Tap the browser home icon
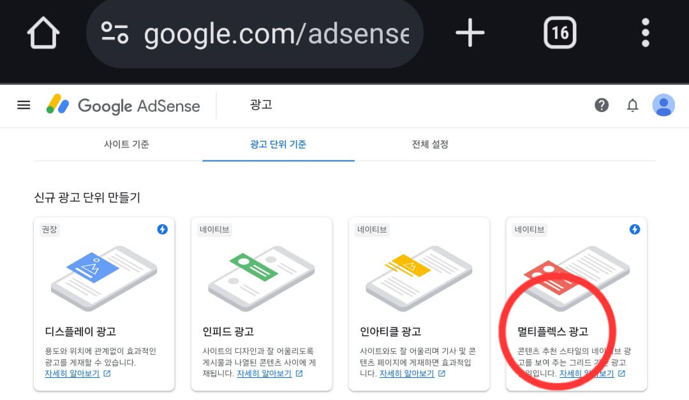The image size is (689, 400). coord(43,33)
